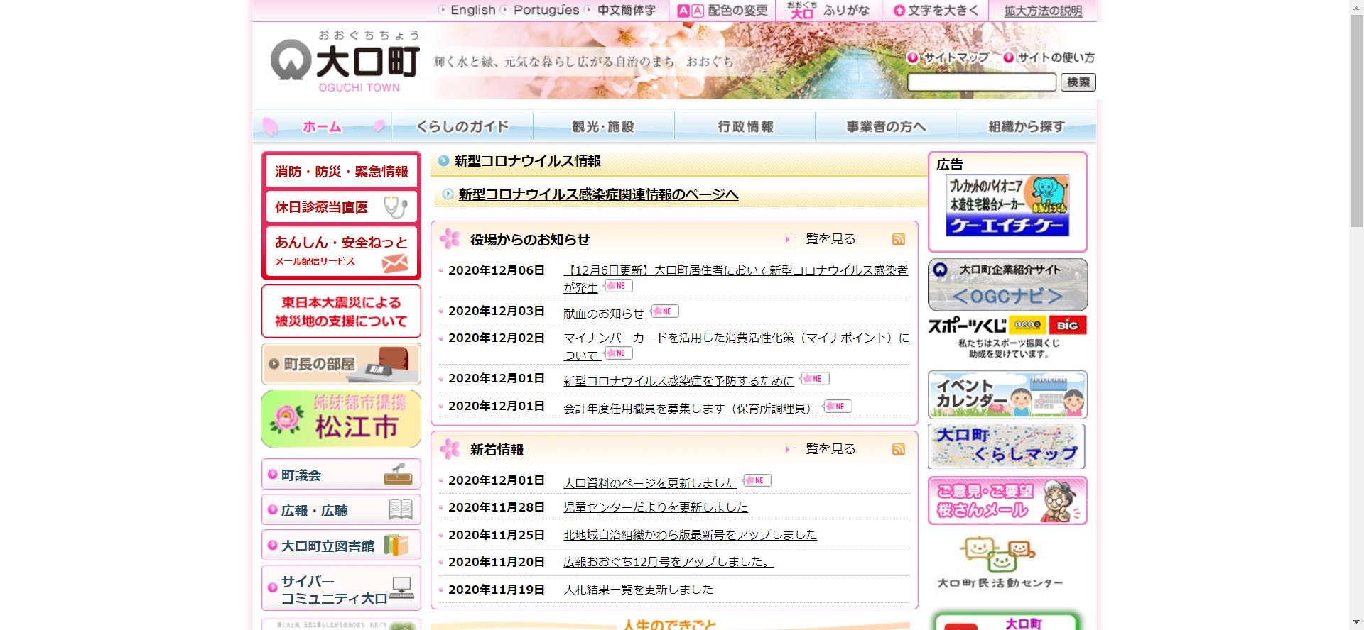Open 休日診療当直医 with stethoscope icon
1364x630 pixels.
341,207
